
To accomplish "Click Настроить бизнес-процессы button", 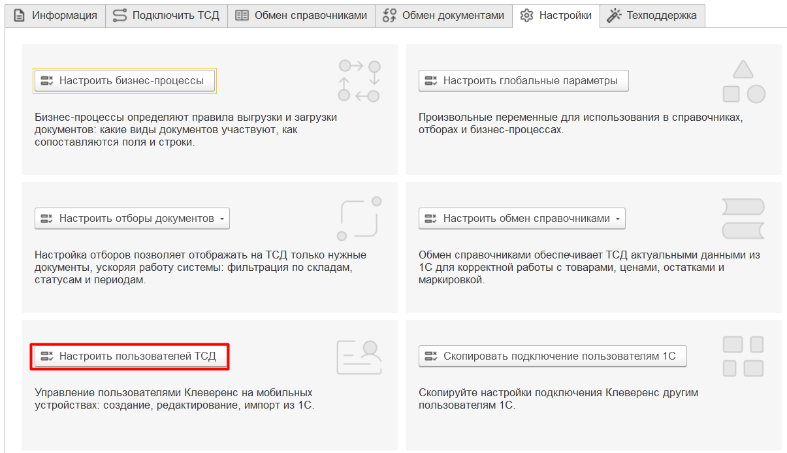I will [125, 81].
